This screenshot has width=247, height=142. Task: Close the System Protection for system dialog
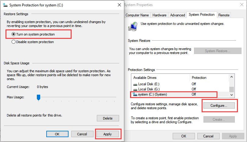pyautogui.click(x=119, y=5)
